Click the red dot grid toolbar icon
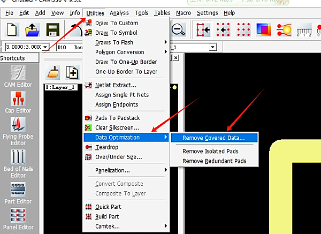Image resolution: width=321 pixels, height=234 pixels. (x=243, y=30)
